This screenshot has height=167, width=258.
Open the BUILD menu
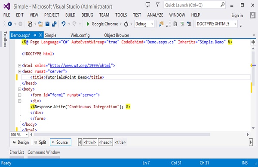(x=70, y=15)
